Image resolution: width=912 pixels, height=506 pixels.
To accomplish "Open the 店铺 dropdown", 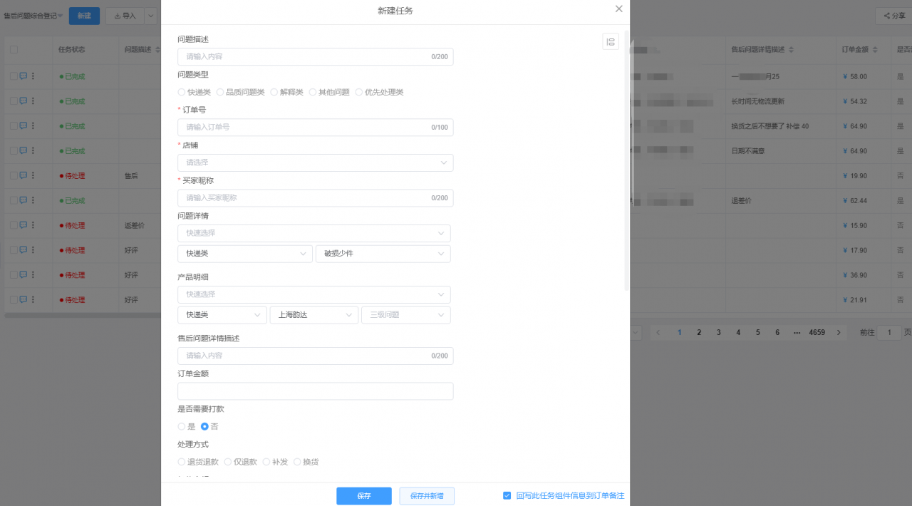I will click(x=315, y=162).
